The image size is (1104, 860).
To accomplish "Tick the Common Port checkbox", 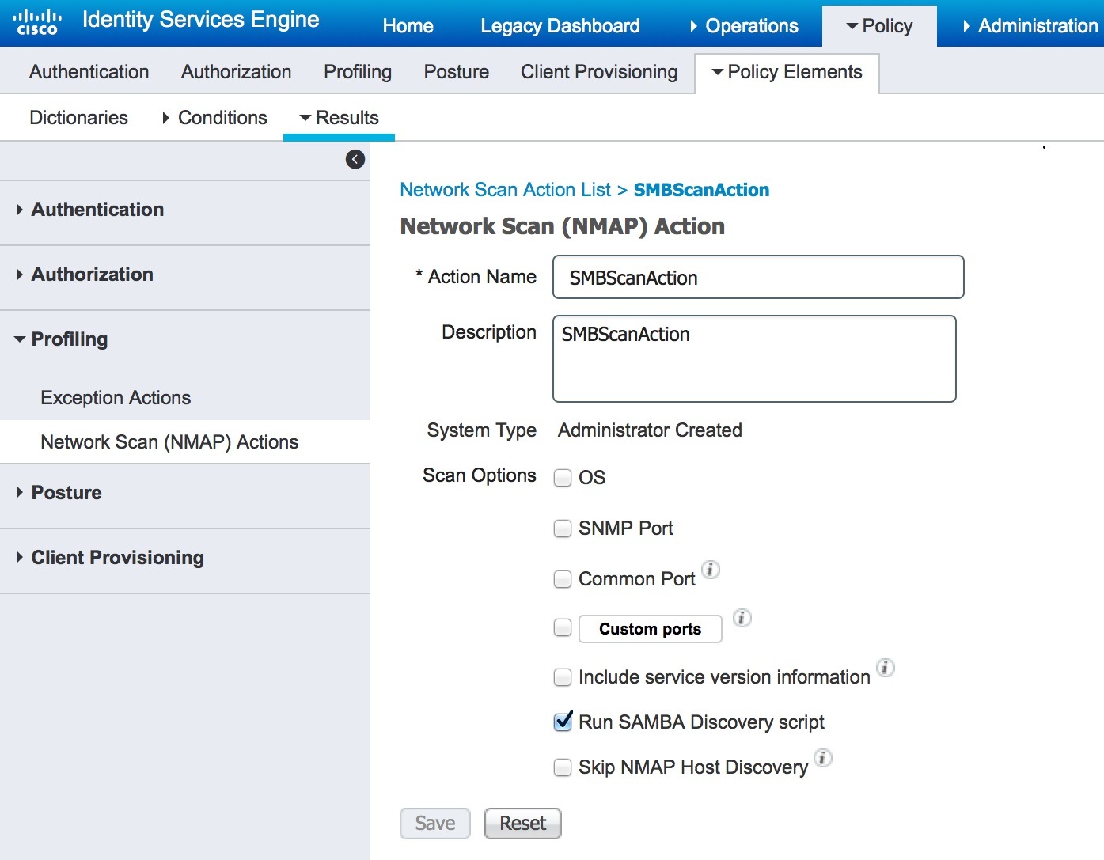I will (x=563, y=579).
